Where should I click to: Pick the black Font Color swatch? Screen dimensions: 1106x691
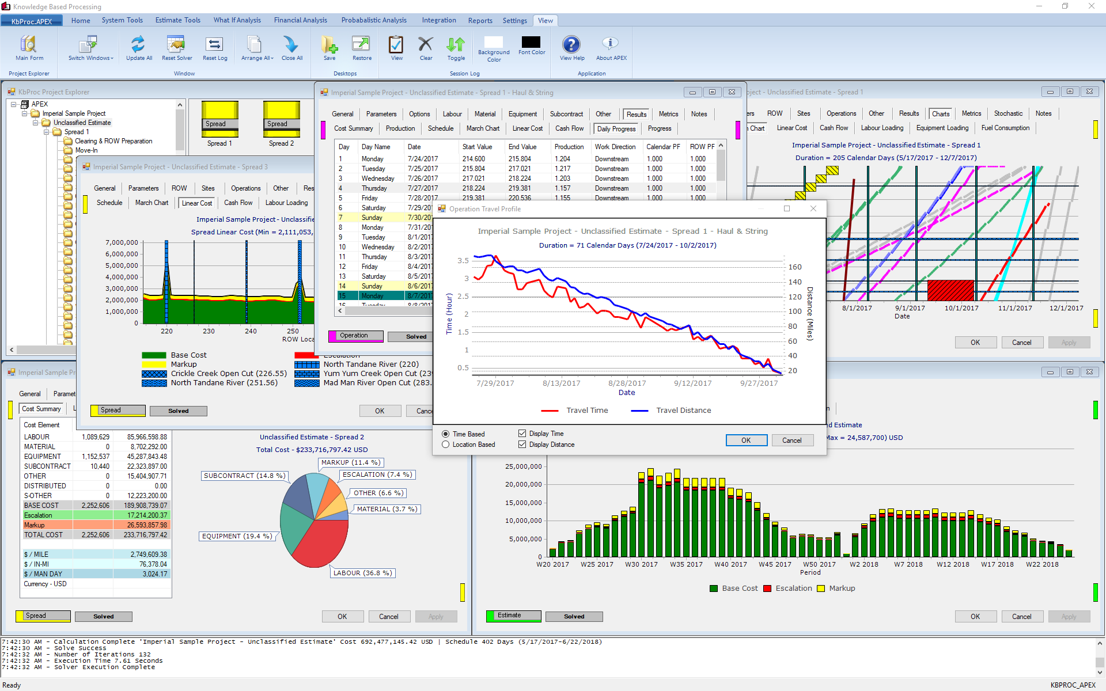pyautogui.click(x=531, y=43)
